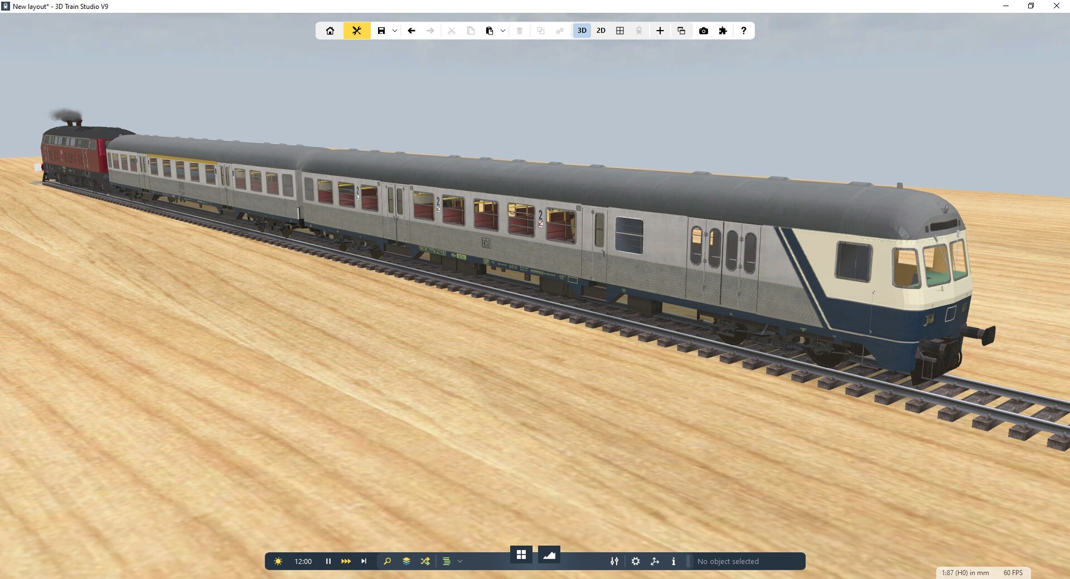Paste from clipboard using the paste icon
1070x579 pixels.
[490, 31]
